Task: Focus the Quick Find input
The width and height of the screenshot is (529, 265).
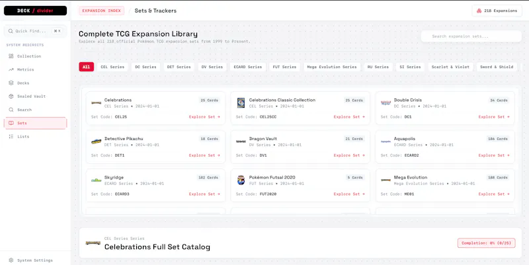Action: [x=36, y=31]
